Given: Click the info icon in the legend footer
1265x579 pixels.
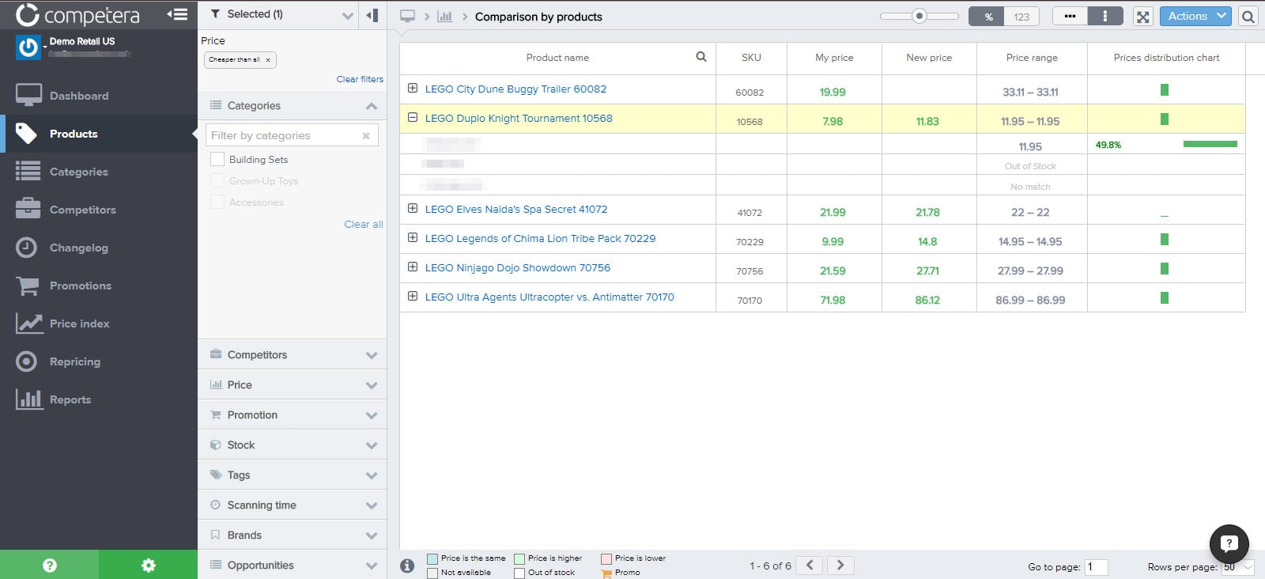Looking at the screenshot, I should click(x=407, y=566).
